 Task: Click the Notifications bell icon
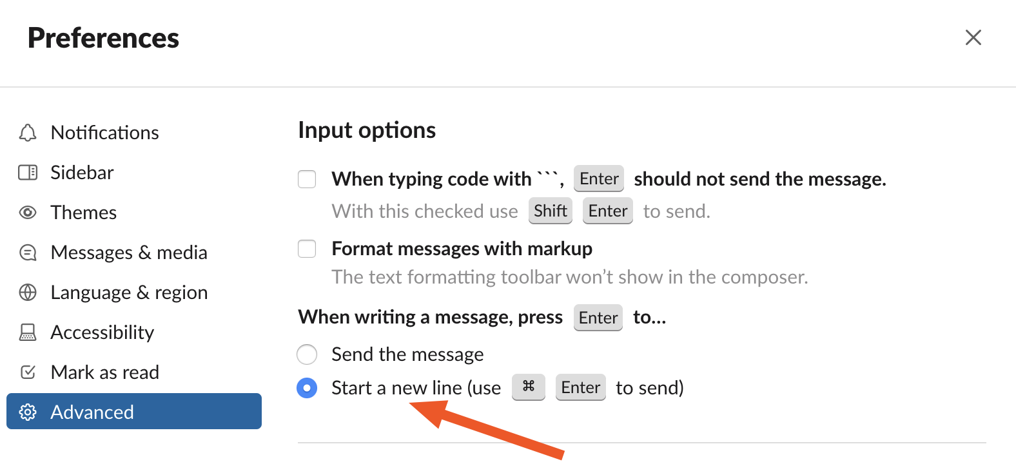(28, 133)
